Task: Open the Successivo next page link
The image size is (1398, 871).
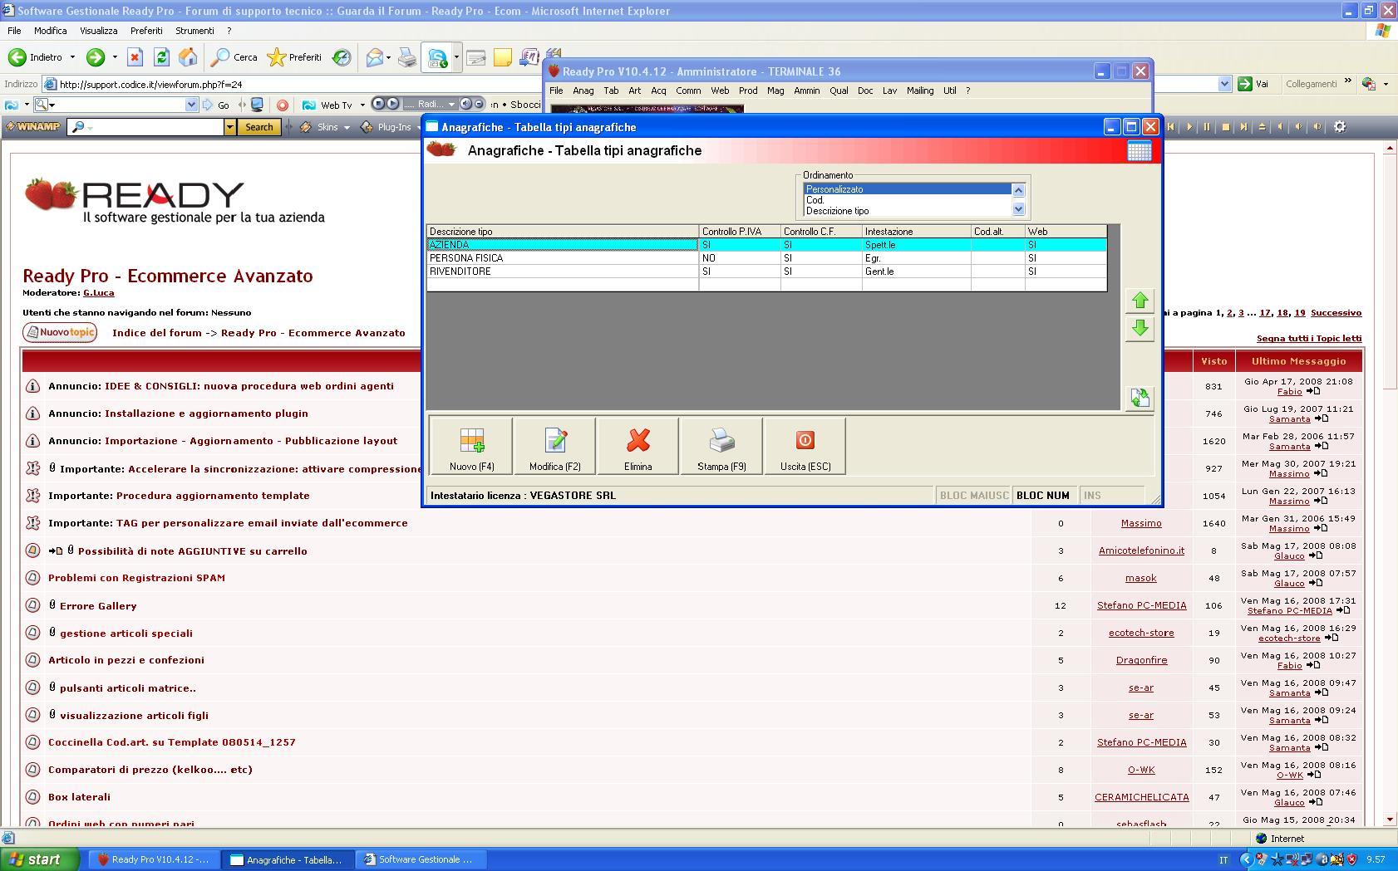Action: pyautogui.click(x=1336, y=312)
